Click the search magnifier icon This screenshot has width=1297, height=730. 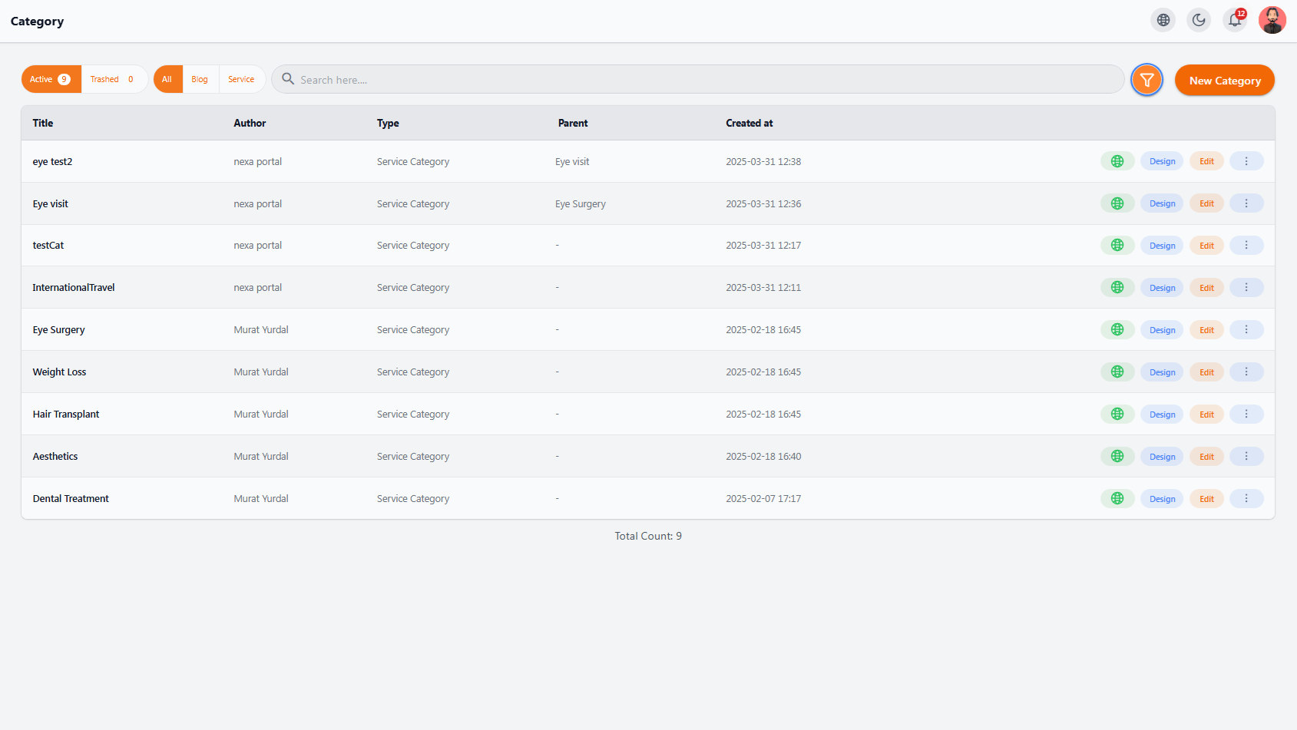tap(288, 79)
